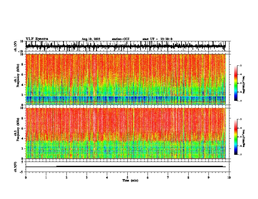This screenshot has height=199, width=258.
Task: Click the ch.1(V) waveform axis label
Action: pos(16,46)
